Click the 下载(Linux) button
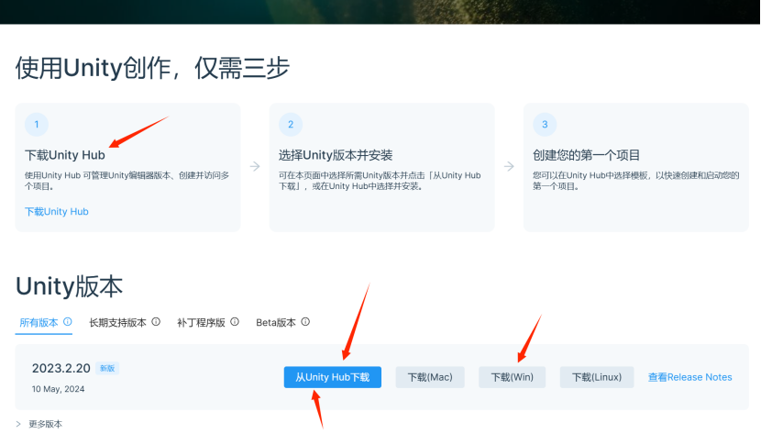This screenshot has width=761, height=445. point(597,377)
